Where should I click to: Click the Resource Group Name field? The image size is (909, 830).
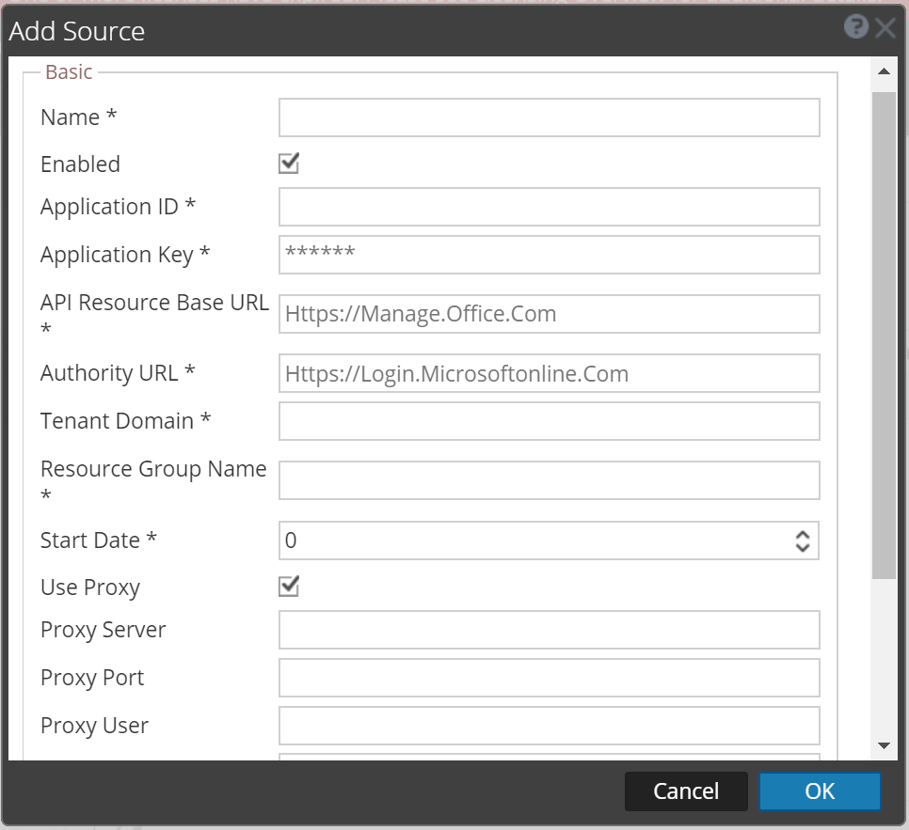pyautogui.click(x=549, y=479)
